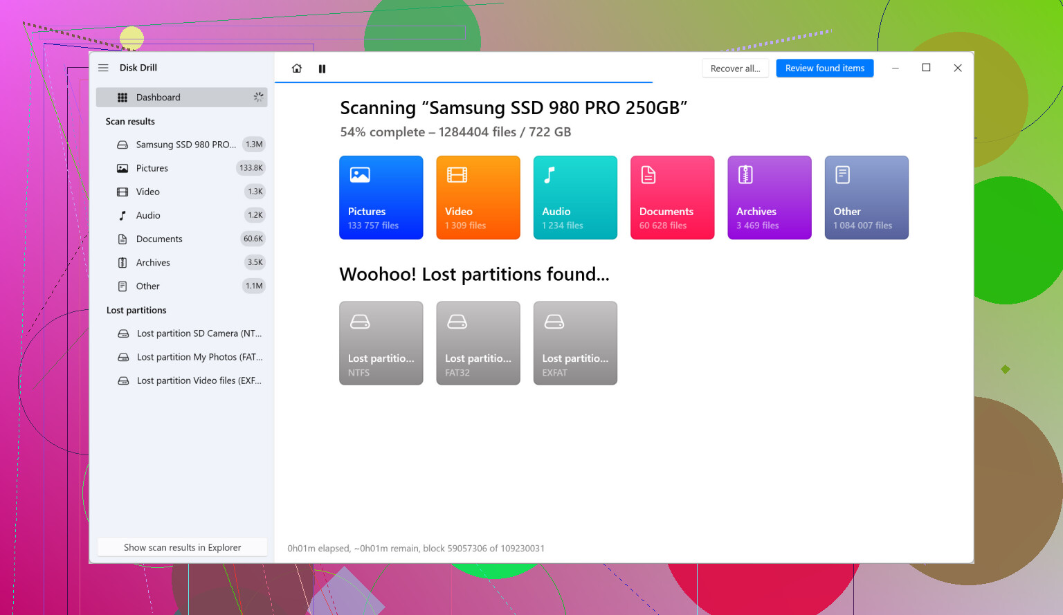Select the Dashboard label in the sidebar
This screenshot has width=1063, height=615.
tap(158, 98)
